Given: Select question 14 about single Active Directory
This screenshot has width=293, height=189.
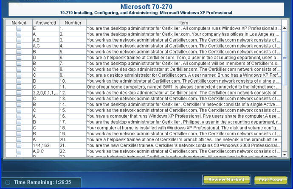Looking at the screenshot, I should coord(184,104).
